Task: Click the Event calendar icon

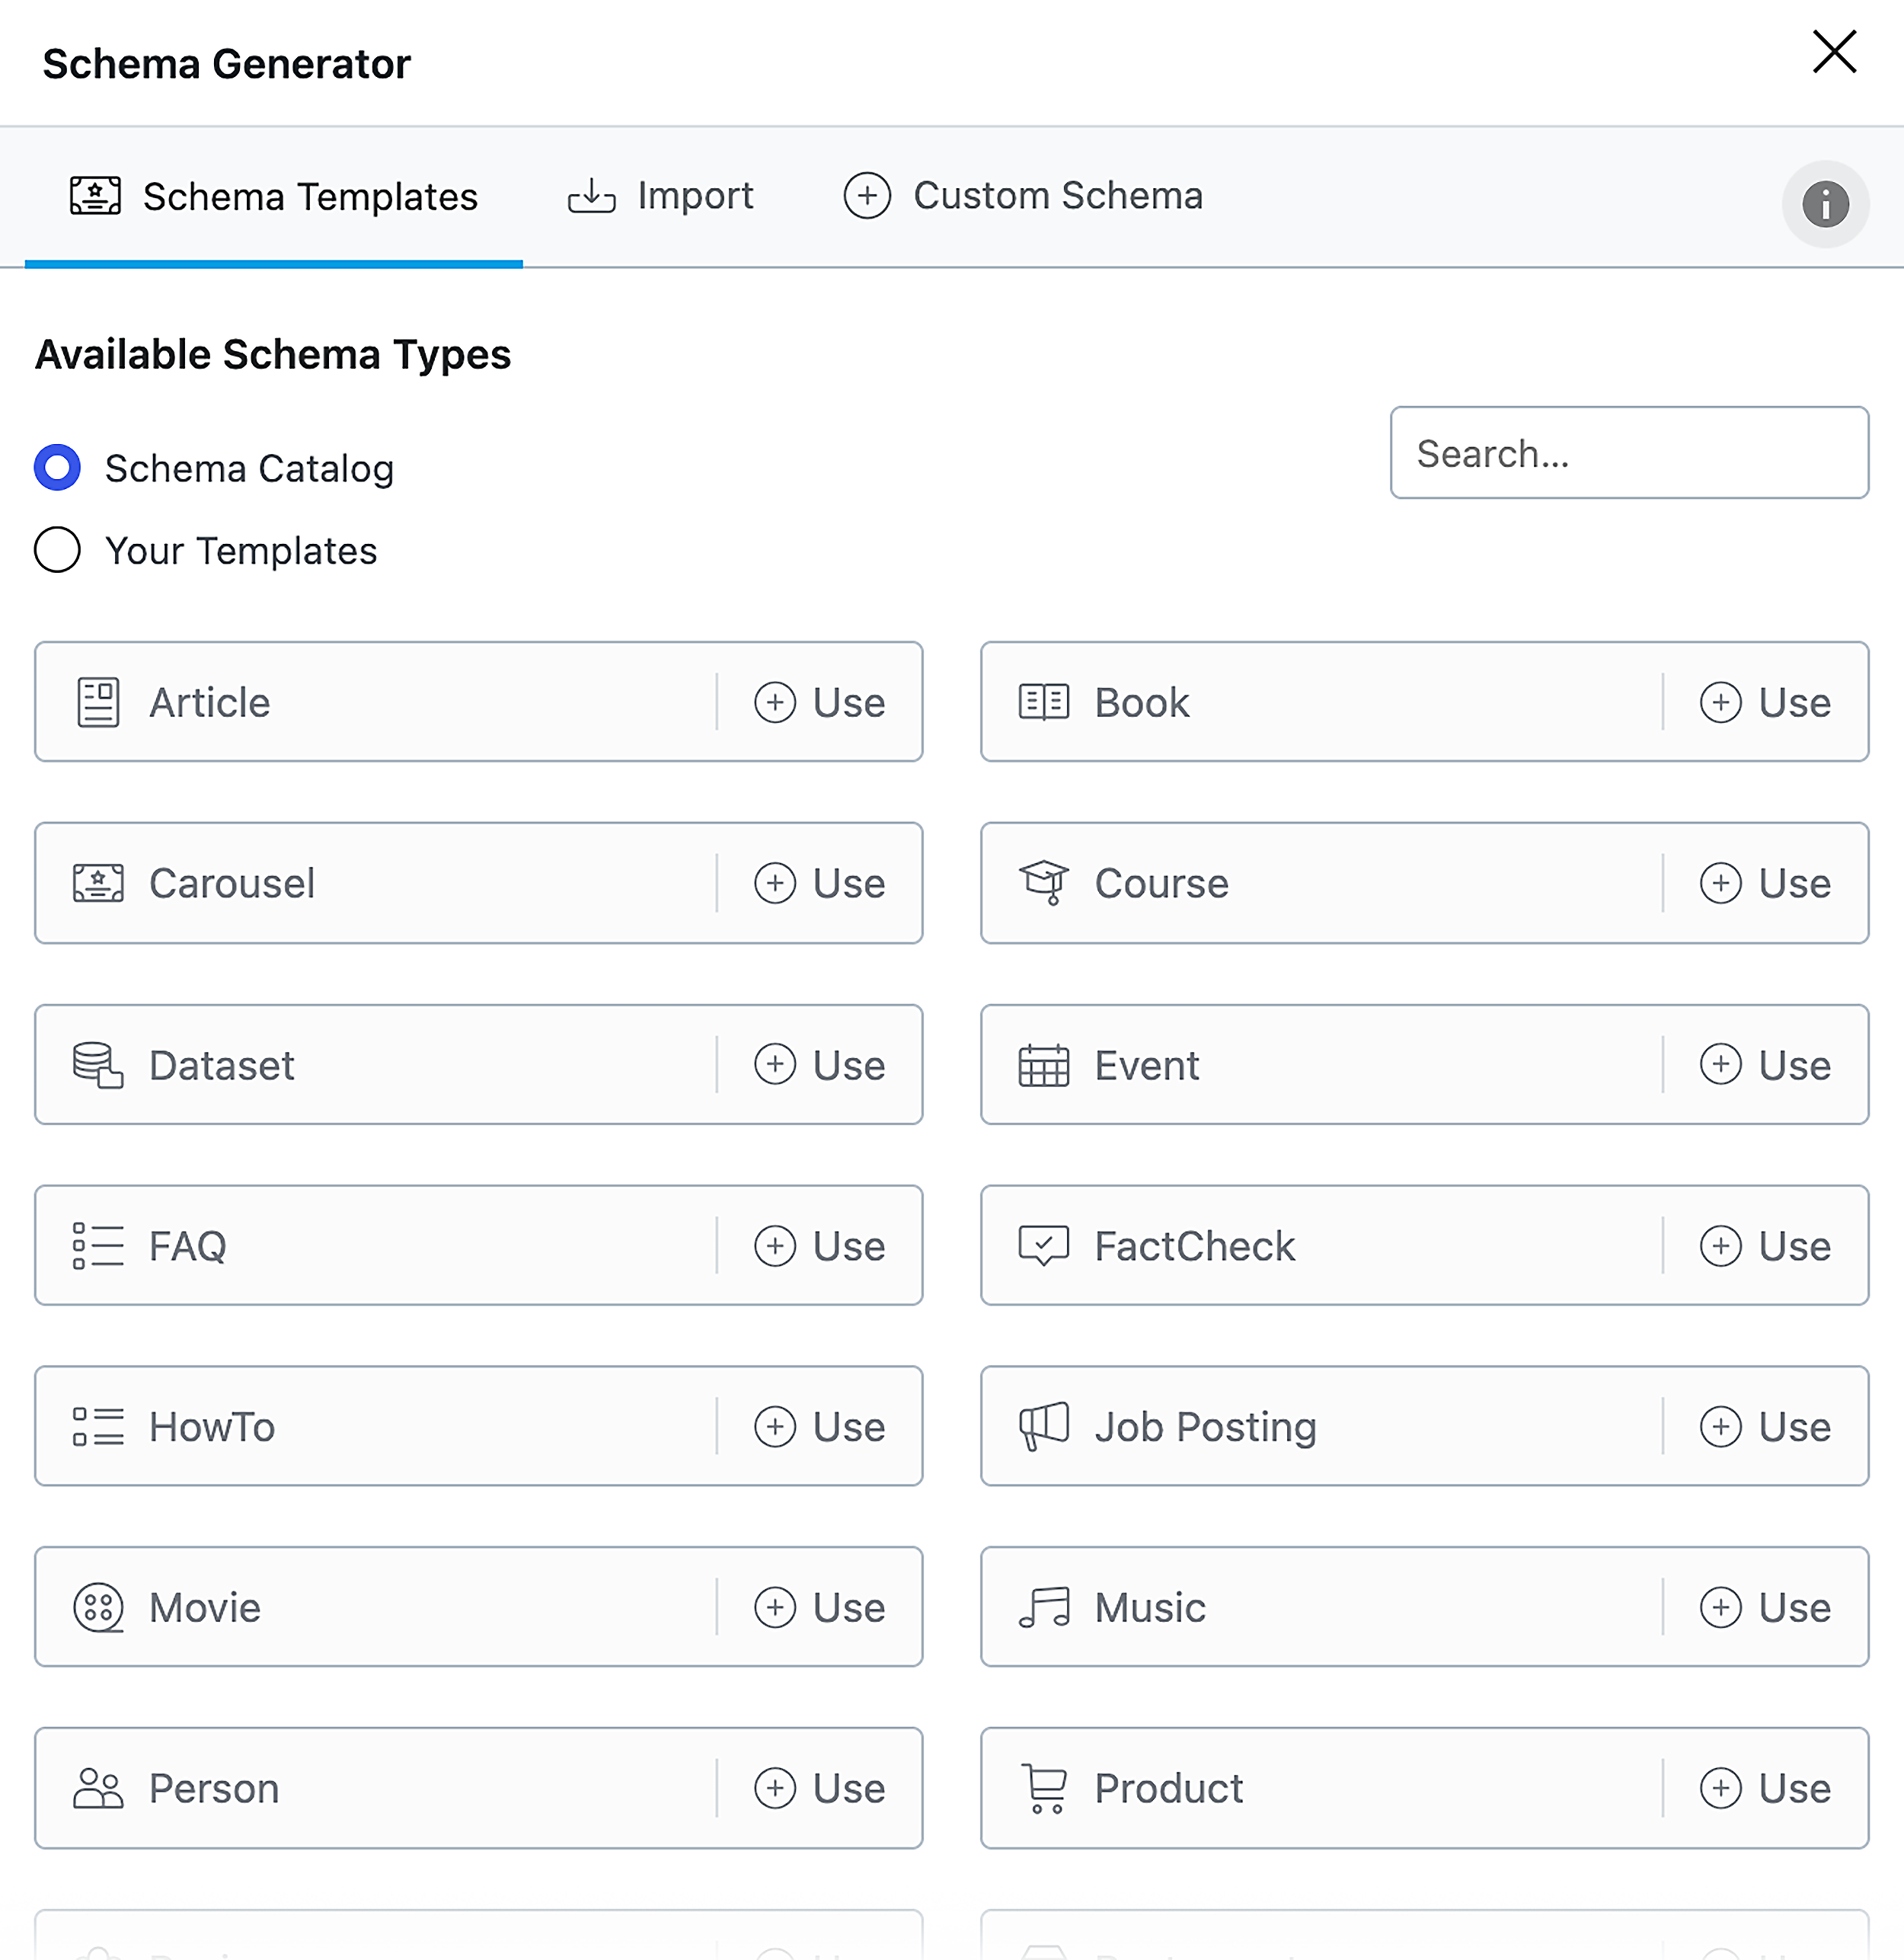Action: click(x=1043, y=1065)
